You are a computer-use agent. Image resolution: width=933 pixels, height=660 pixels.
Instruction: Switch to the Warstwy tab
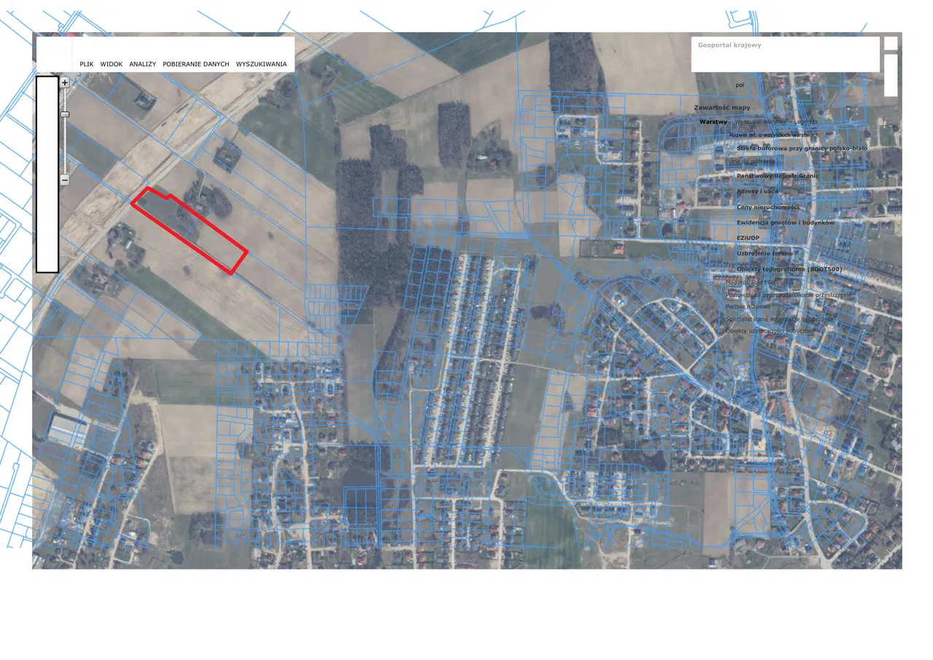[713, 122]
